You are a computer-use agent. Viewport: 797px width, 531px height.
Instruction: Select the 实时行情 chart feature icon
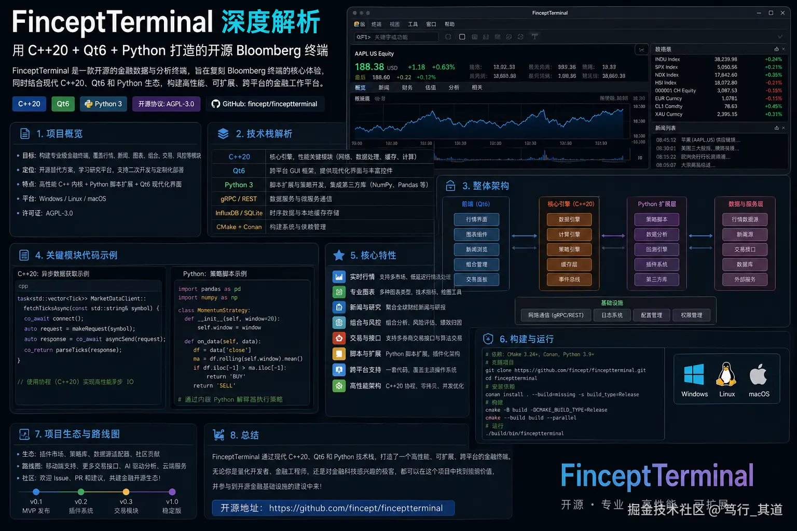(x=339, y=277)
